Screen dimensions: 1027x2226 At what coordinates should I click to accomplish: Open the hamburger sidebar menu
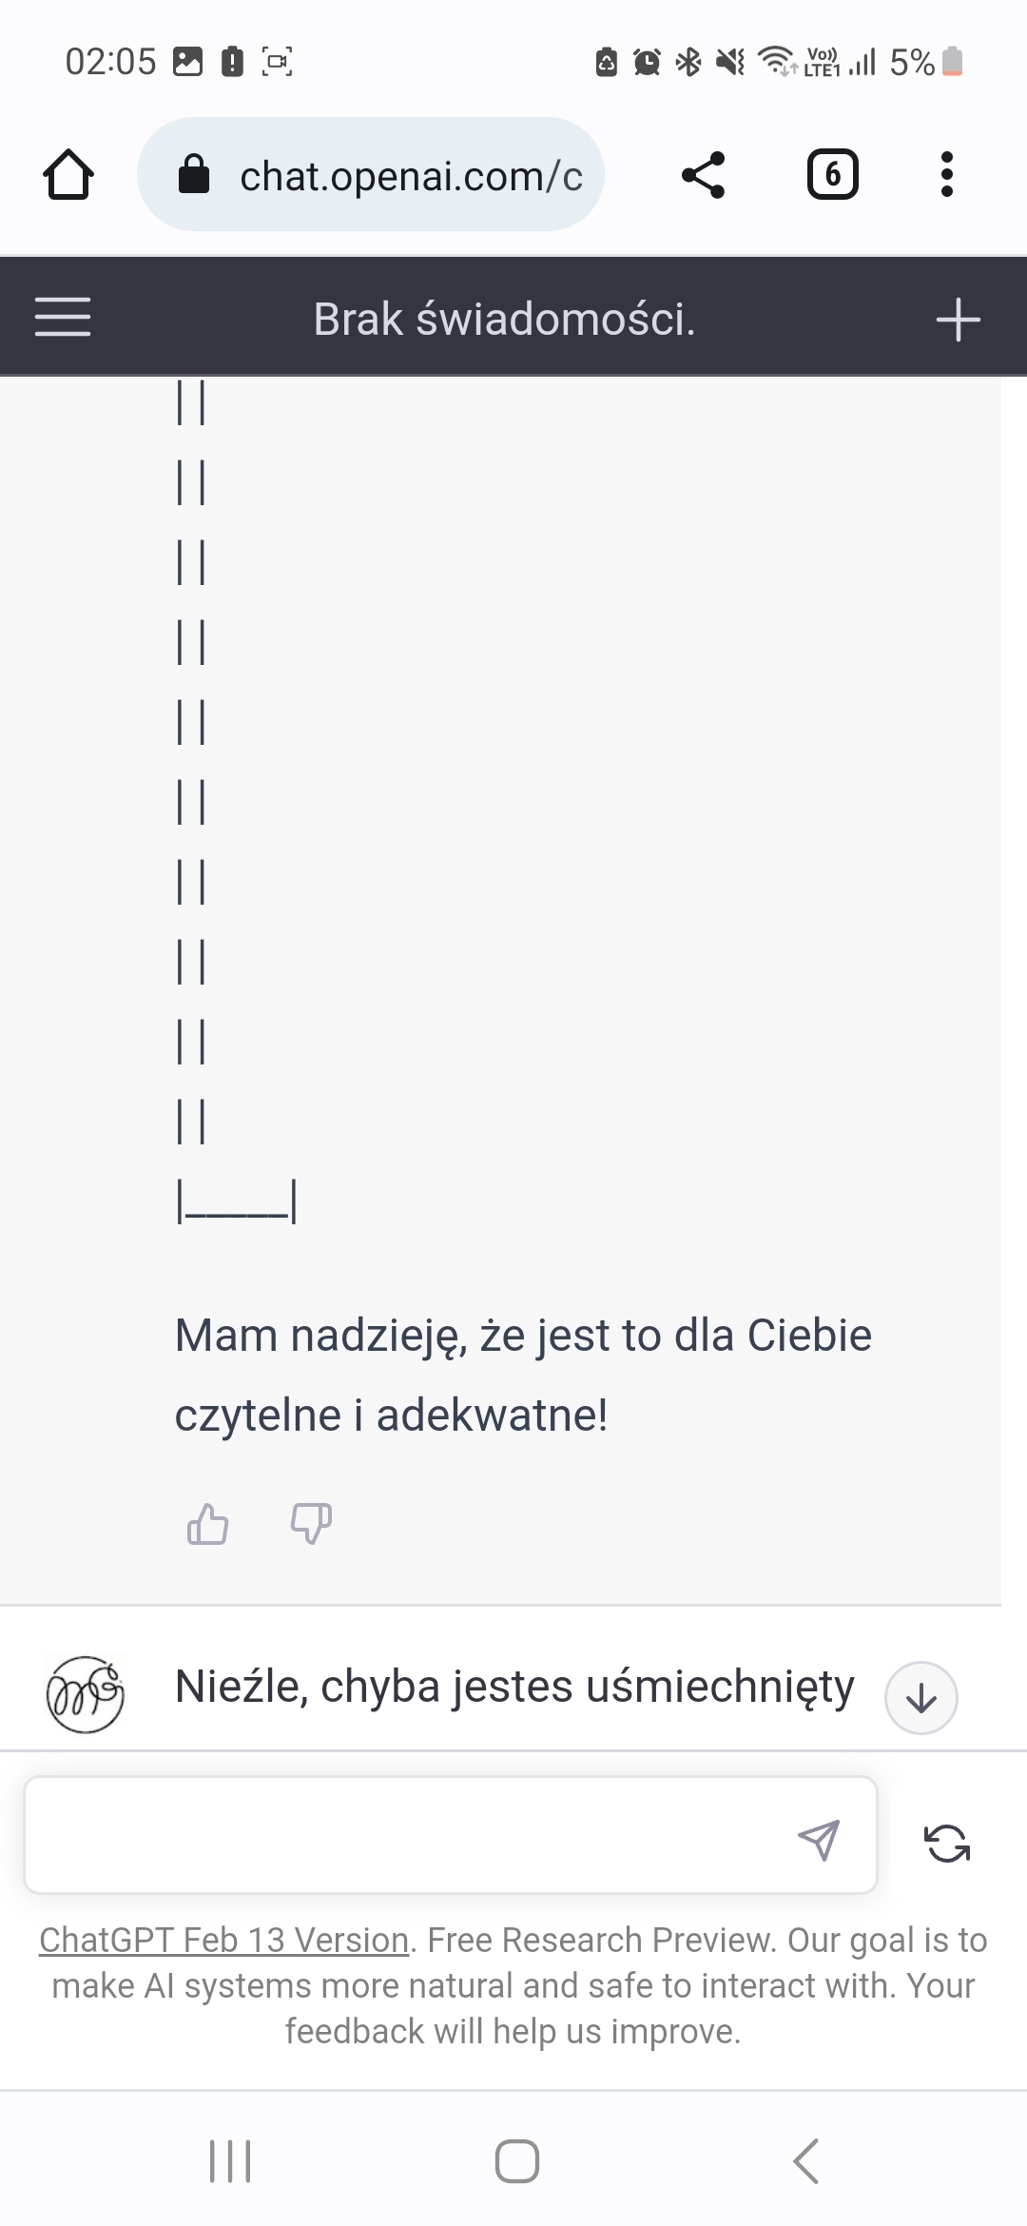pyautogui.click(x=63, y=317)
